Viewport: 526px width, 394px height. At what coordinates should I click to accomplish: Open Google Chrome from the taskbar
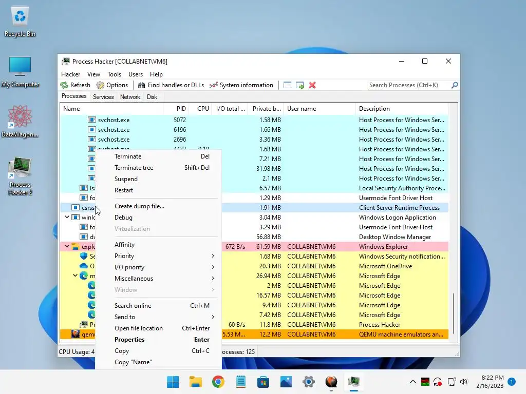click(218, 382)
